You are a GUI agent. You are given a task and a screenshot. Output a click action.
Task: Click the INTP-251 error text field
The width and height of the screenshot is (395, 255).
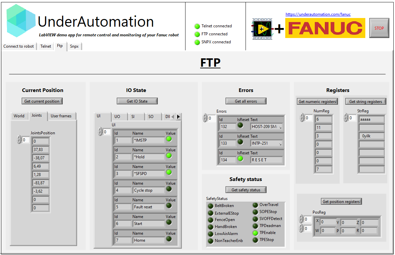point(267,143)
